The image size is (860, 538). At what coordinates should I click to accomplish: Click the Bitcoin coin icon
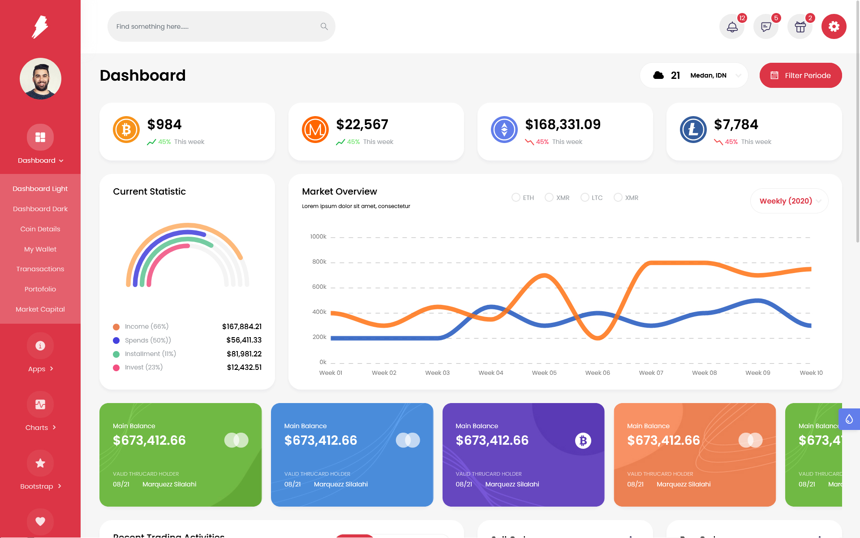click(126, 130)
